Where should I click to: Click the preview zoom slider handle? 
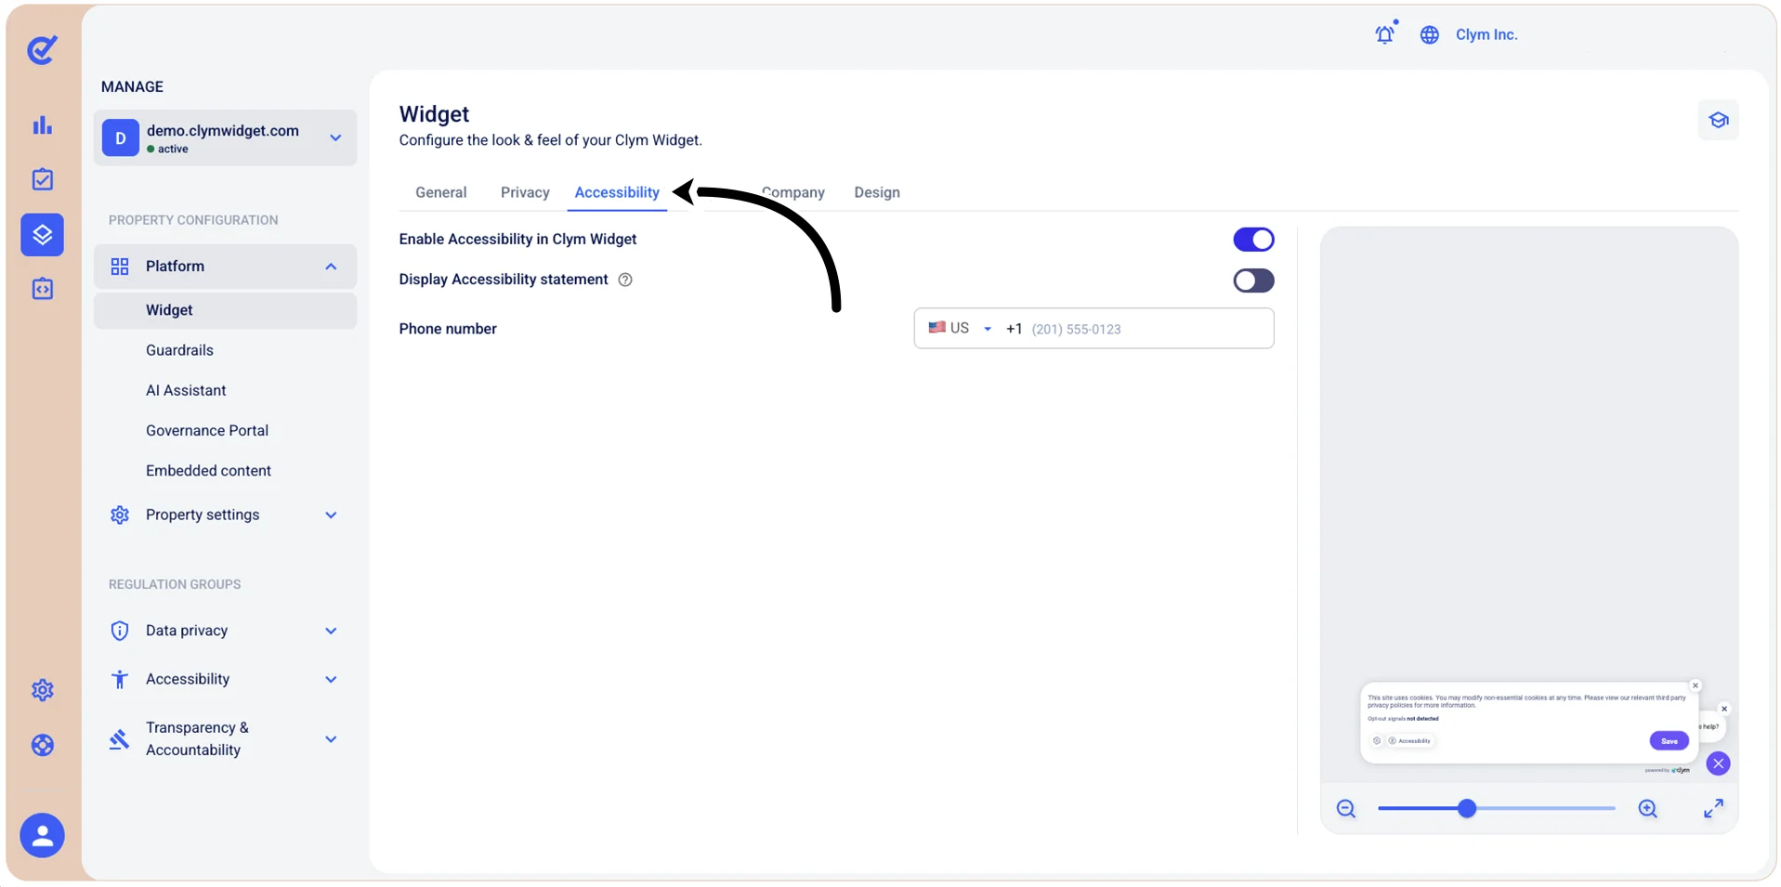(x=1467, y=809)
